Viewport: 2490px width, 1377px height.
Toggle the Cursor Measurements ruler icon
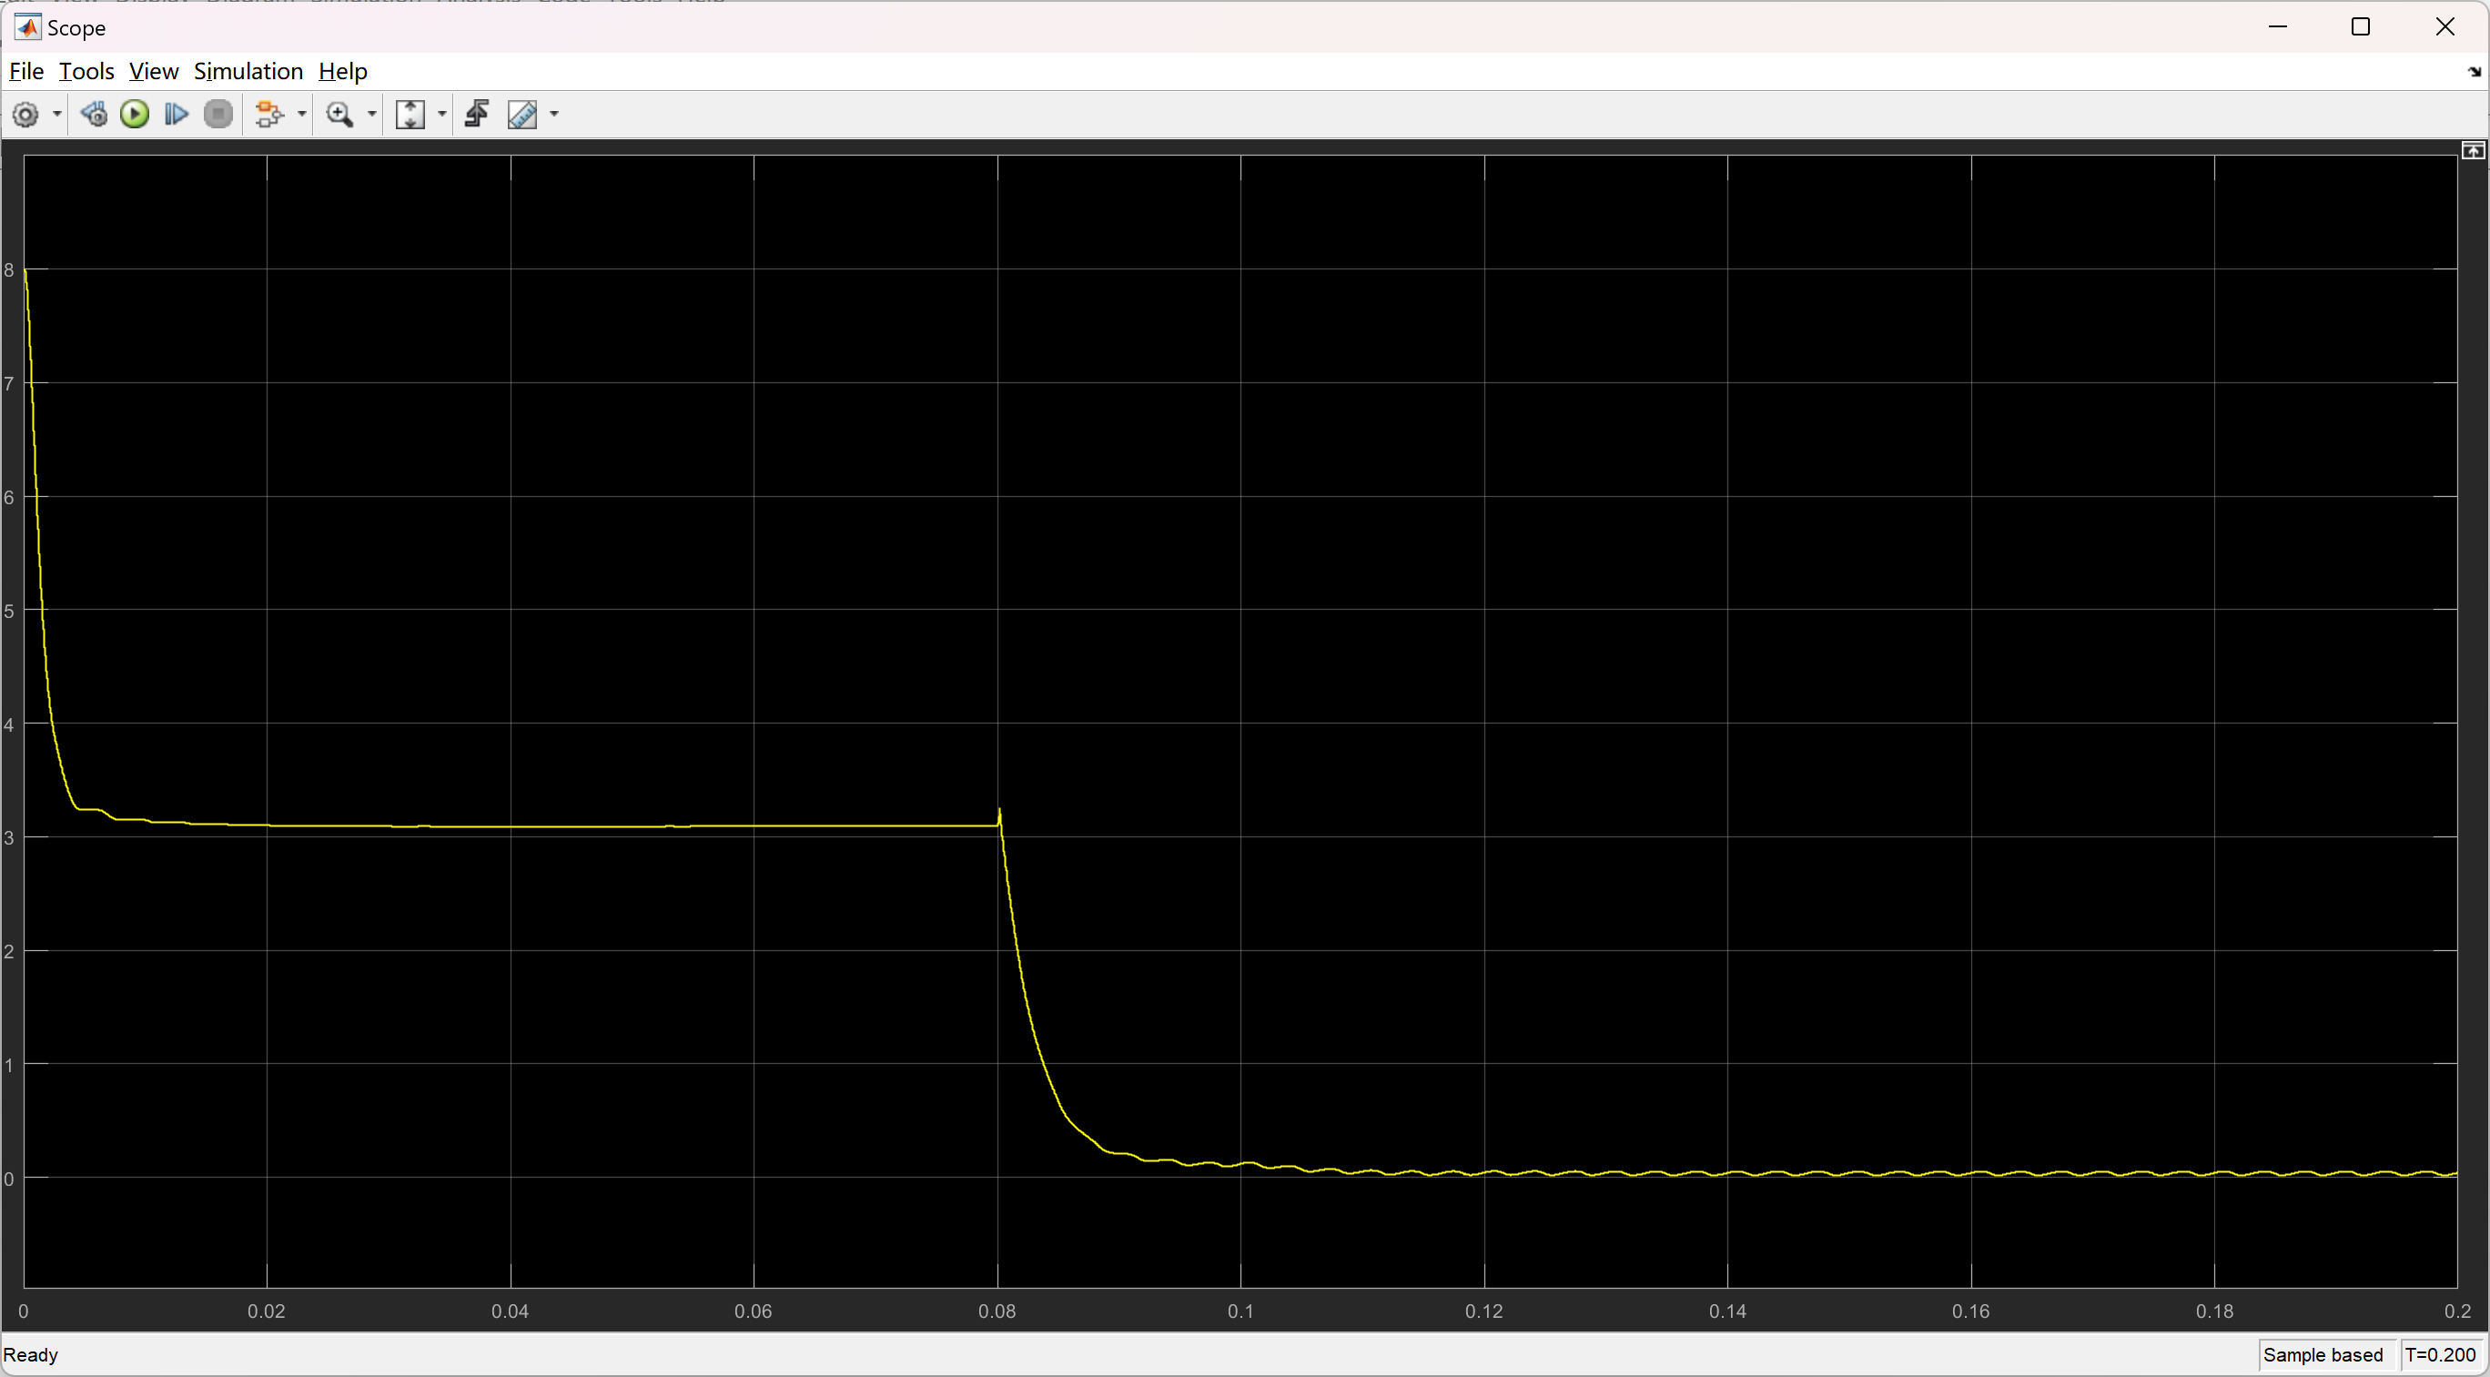click(x=522, y=115)
